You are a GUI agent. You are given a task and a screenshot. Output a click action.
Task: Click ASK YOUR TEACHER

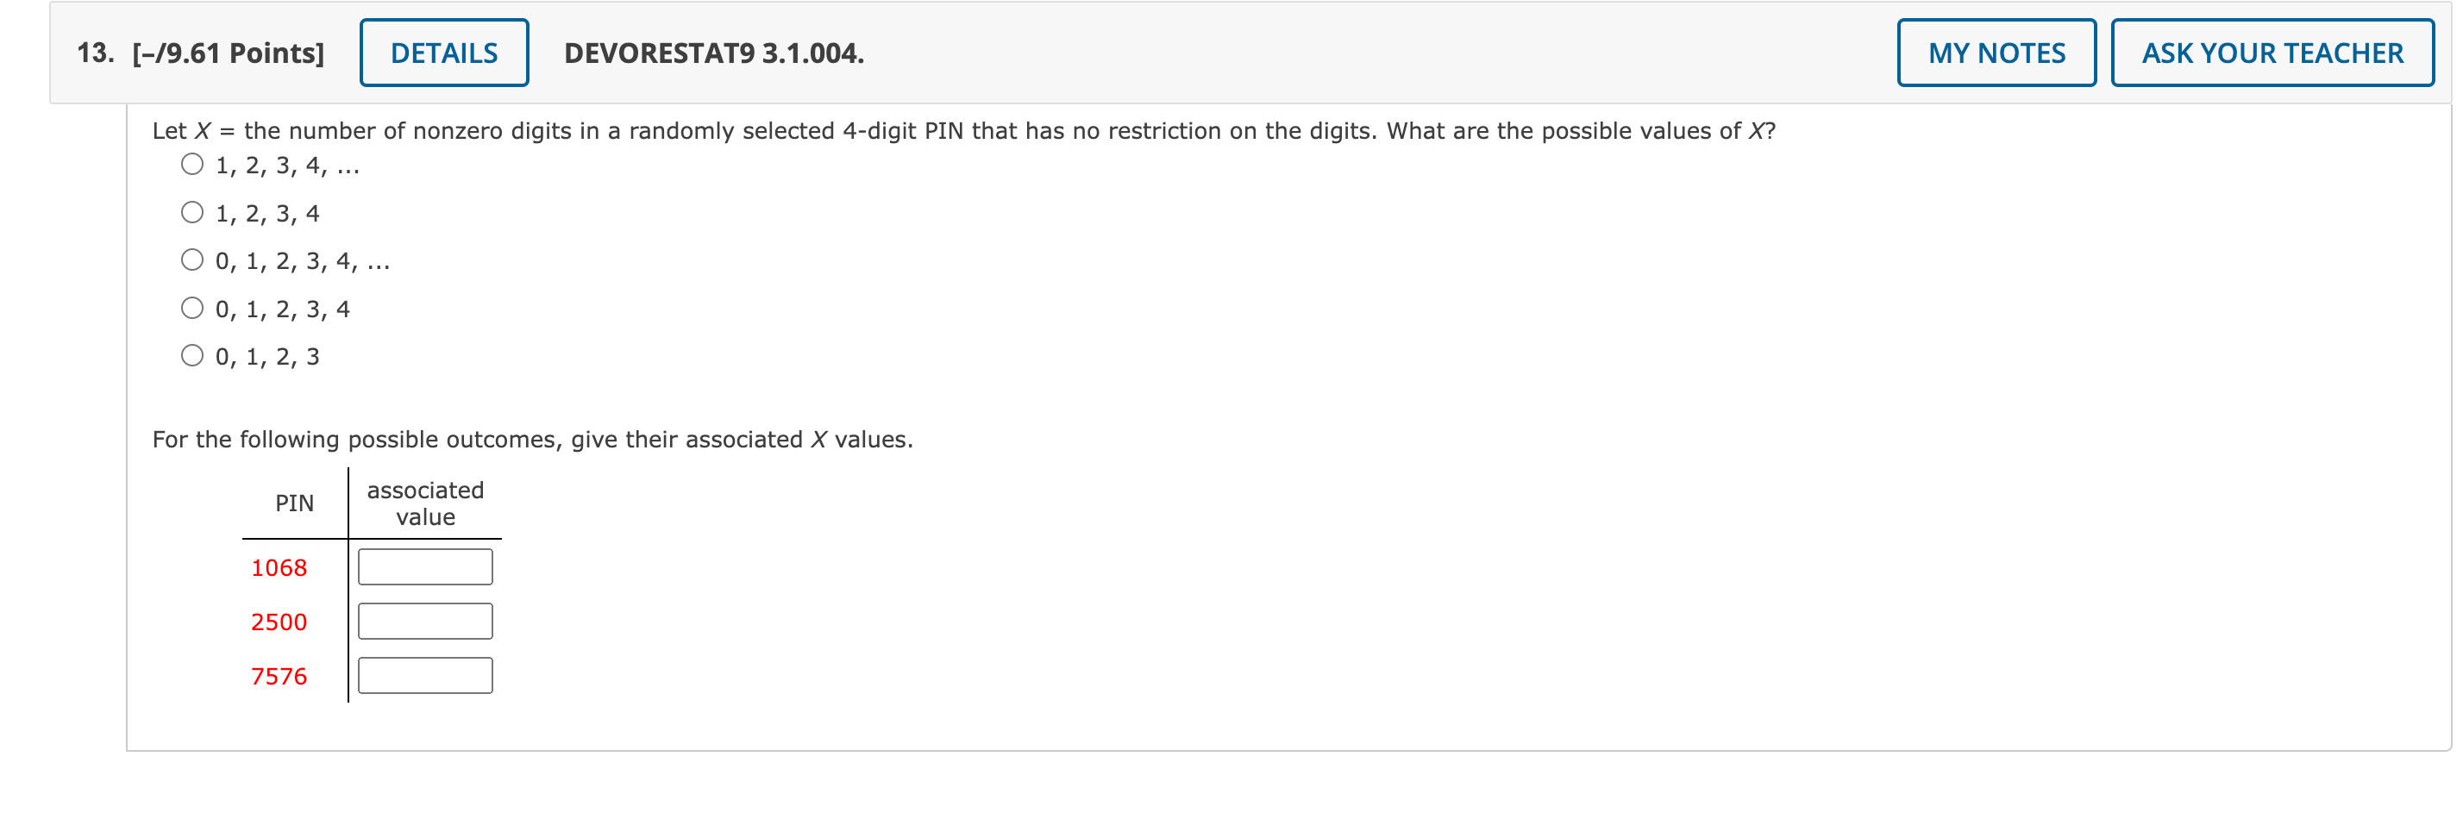point(2272,53)
